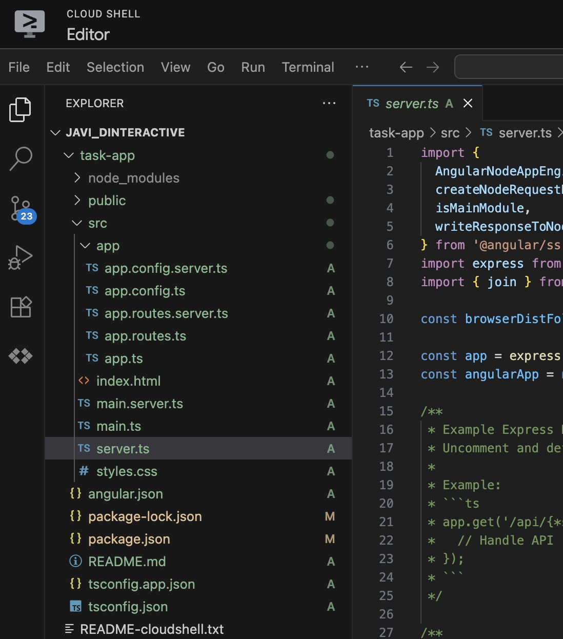Open the Terminal menu
This screenshot has height=639, width=563.
[307, 67]
